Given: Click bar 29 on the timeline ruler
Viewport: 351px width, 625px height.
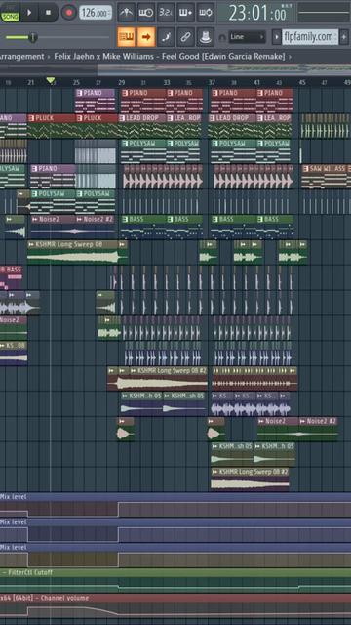Looking at the screenshot, I should 121,82.
